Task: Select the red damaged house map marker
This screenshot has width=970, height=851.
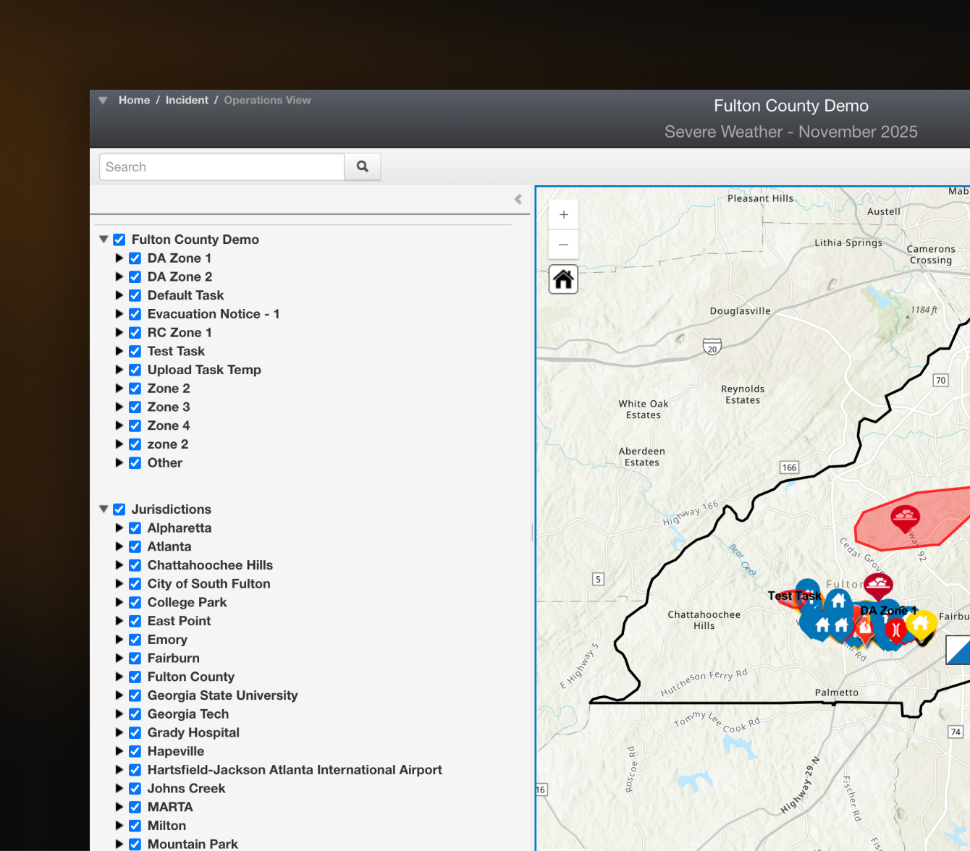Action: [x=864, y=628]
